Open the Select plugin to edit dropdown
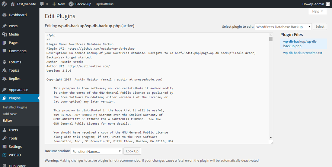The width and height of the screenshot is (332, 167). click(x=283, y=27)
